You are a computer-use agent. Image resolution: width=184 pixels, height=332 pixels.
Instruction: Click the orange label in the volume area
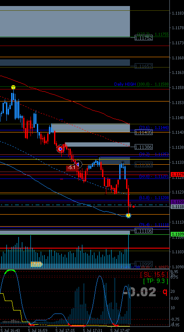pyautogui.click(x=36, y=264)
